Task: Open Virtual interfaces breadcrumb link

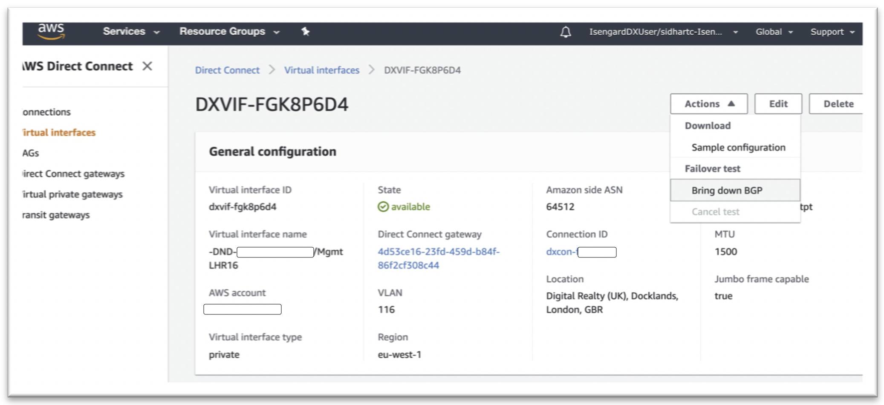Action: [322, 70]
